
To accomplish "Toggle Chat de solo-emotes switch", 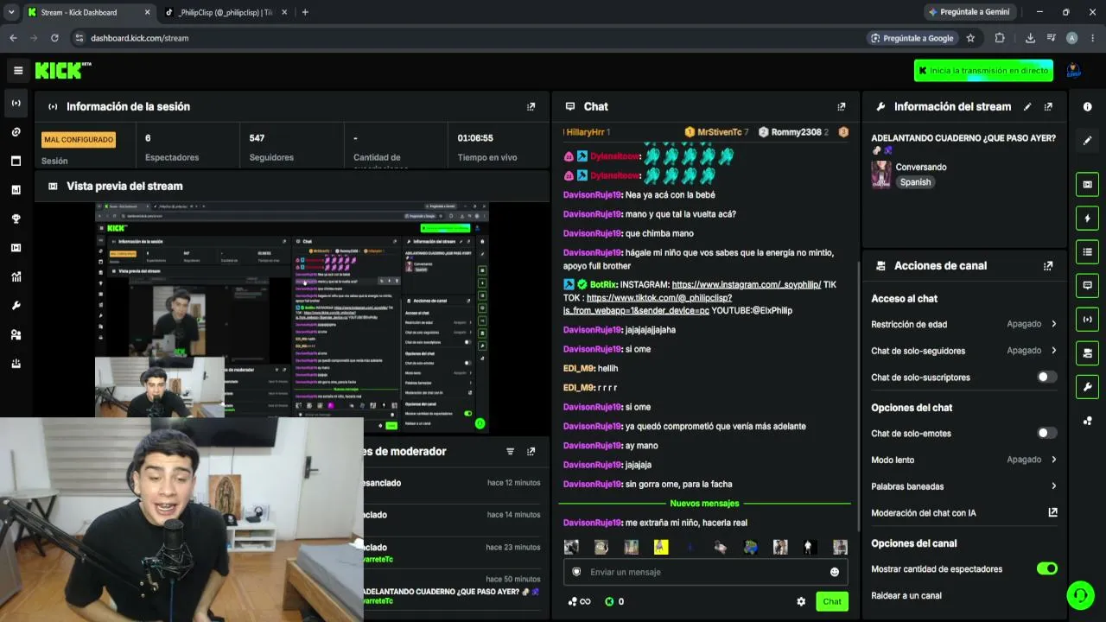I will click(1046, 434).
